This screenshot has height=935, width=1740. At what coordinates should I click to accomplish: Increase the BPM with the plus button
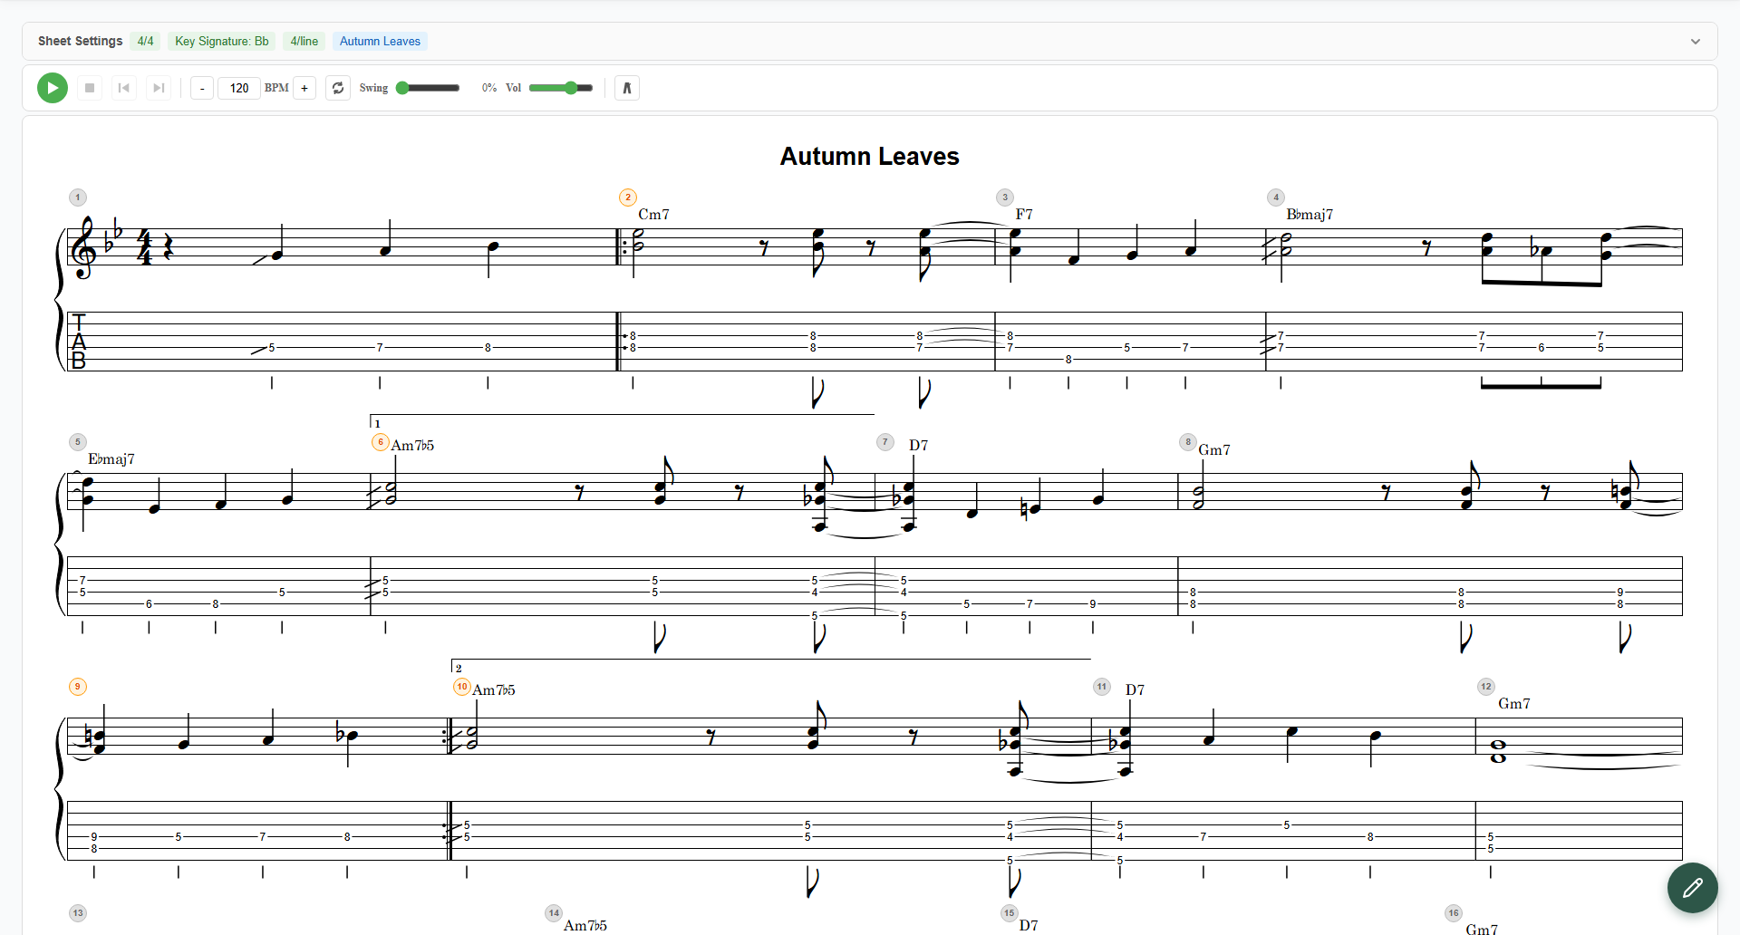pos(304,88)
